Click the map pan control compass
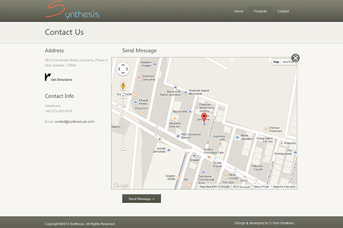Image resolution: width=343 pixels, height=228 pixels. [x=123, y=69]
